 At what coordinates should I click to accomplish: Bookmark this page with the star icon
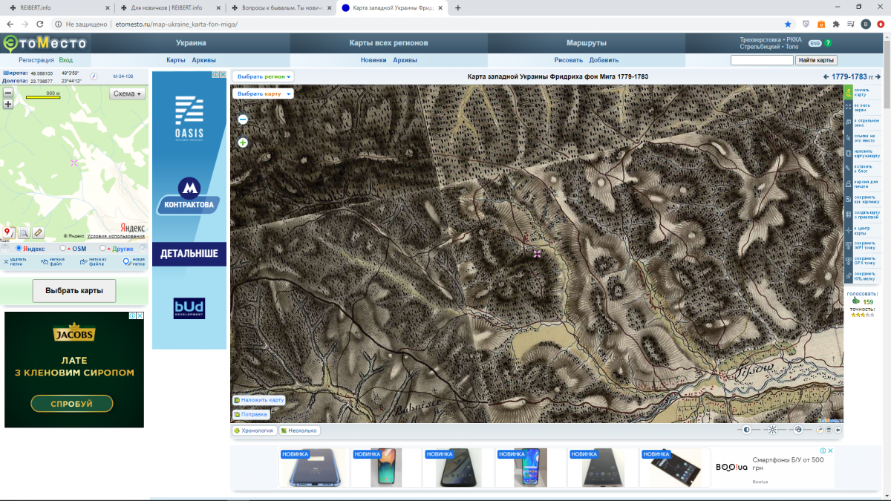(x=788, y=24)
